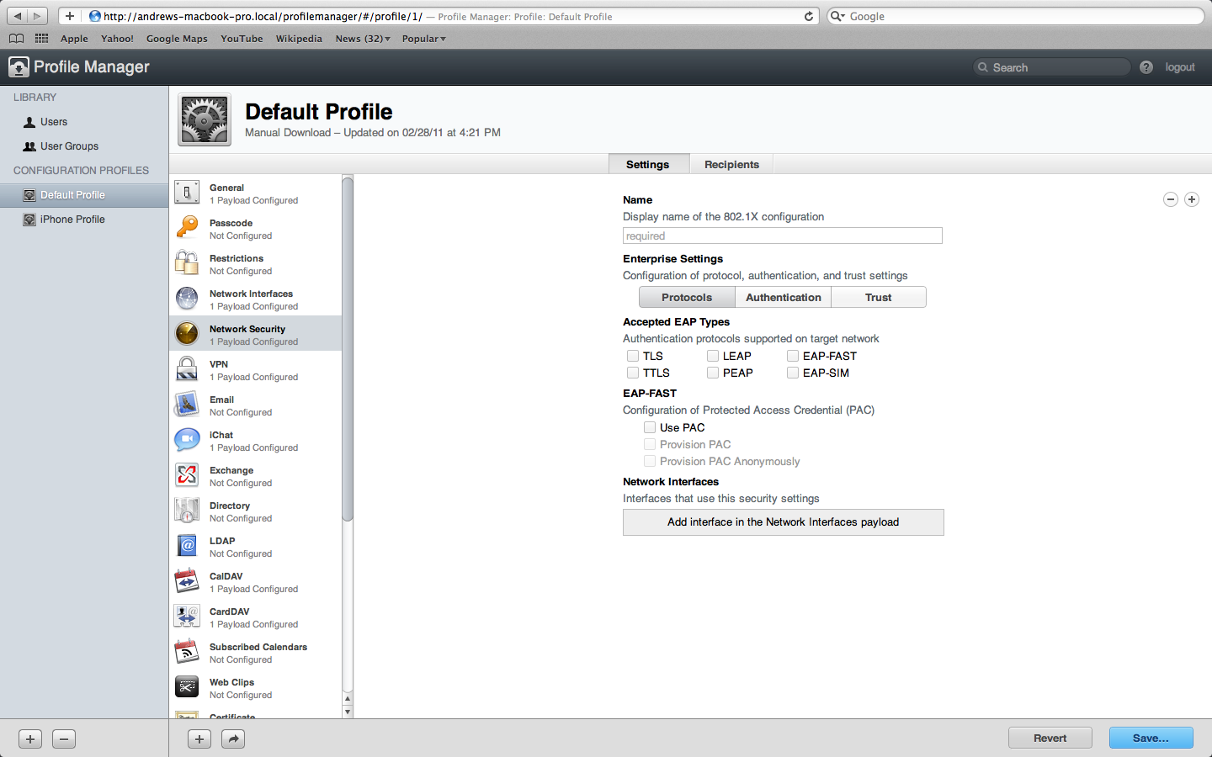Open the General payload settings
The image size is (1212, 757).
(256, 193)
